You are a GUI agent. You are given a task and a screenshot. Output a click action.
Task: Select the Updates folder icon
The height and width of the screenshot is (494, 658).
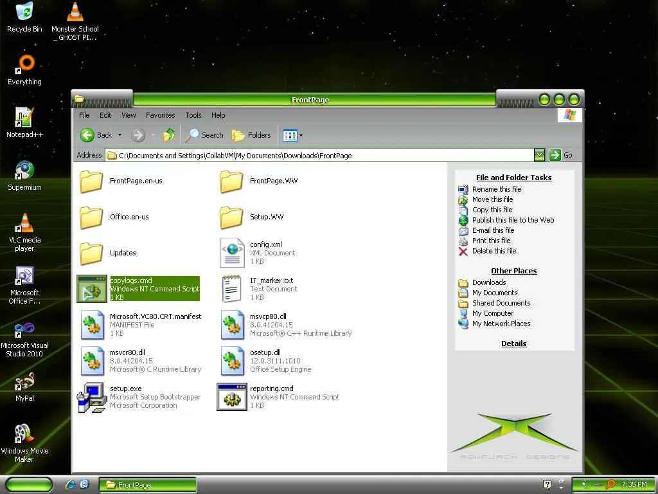91,253
